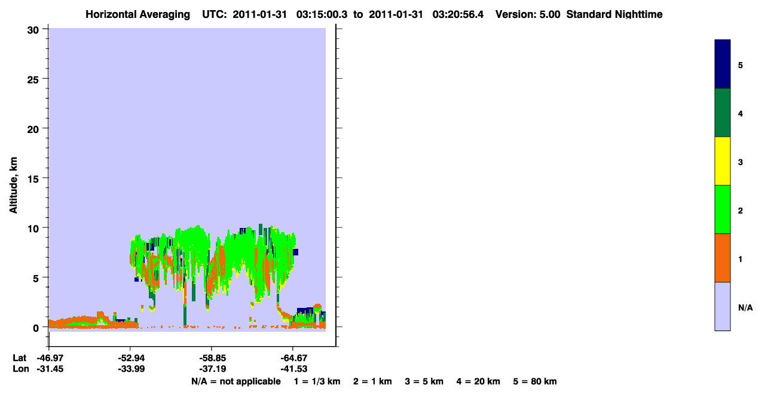This screenshot has width=777, height=398.
Task: Click the orange color bar segment 1
Action: (x=723, y=258)
